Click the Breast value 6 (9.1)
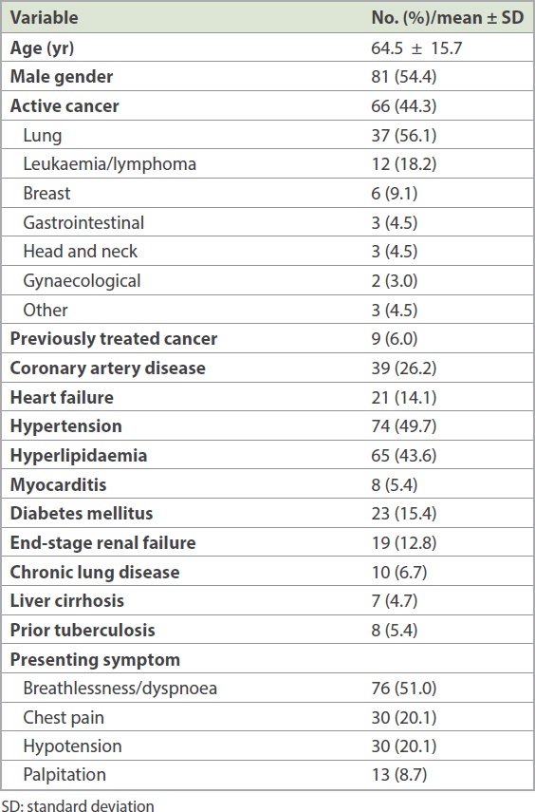Image resolution: width=535 pixels, height=812 pixels. point(395,194)
